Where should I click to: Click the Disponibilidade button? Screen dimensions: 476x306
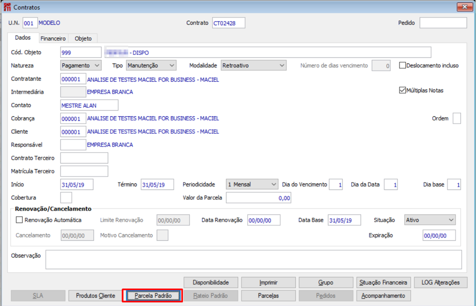click(x=211, y=282)
